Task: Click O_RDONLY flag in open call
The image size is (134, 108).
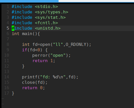Action: pyautogui.click(x=76, y=44)
